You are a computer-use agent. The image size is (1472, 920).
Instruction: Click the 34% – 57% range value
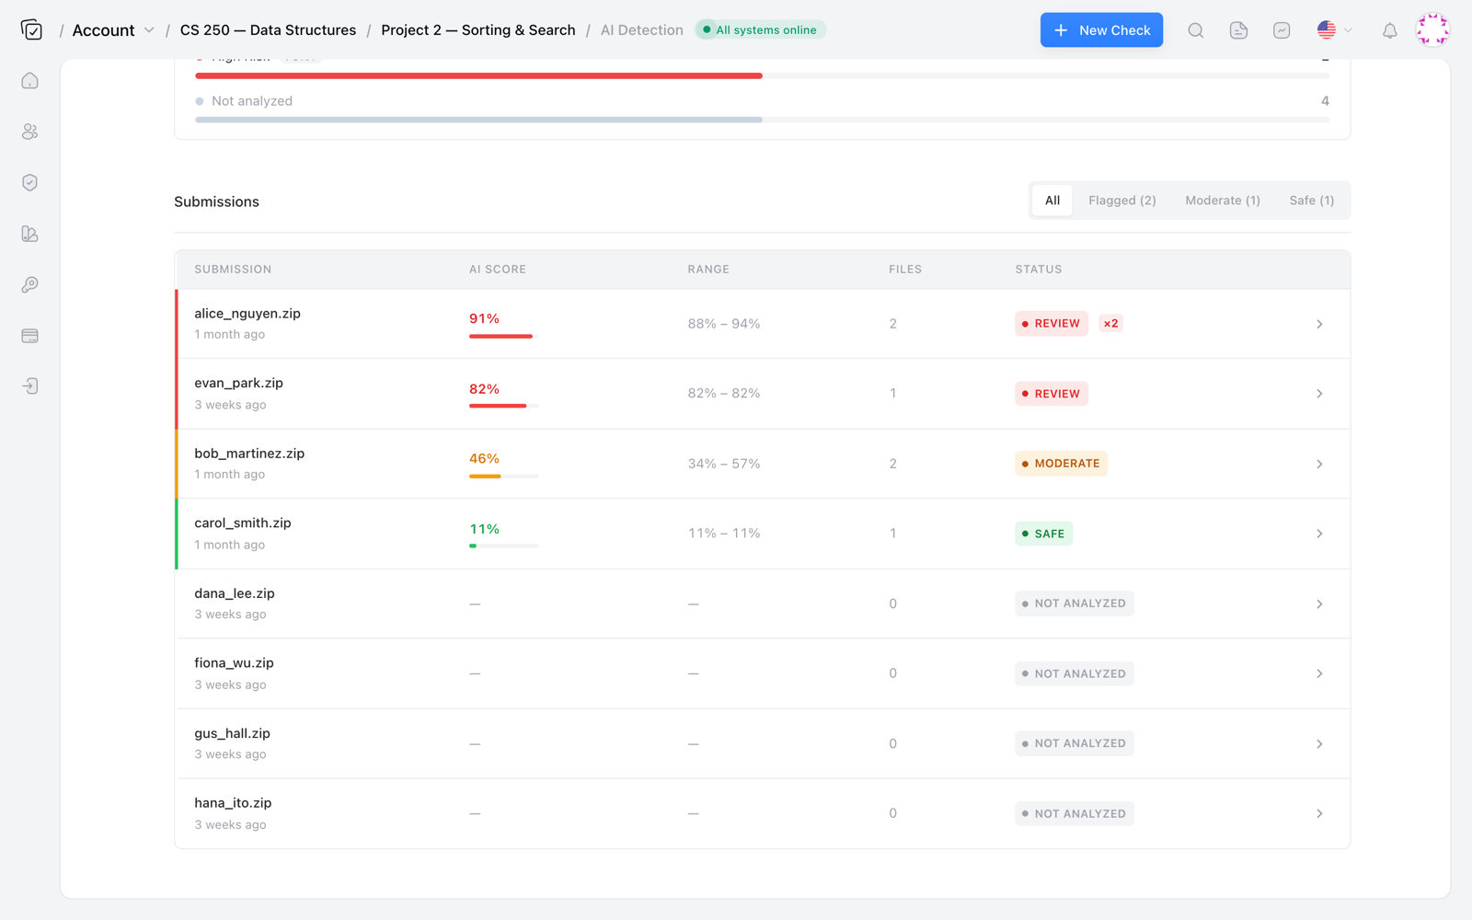[x=724, y=464]
